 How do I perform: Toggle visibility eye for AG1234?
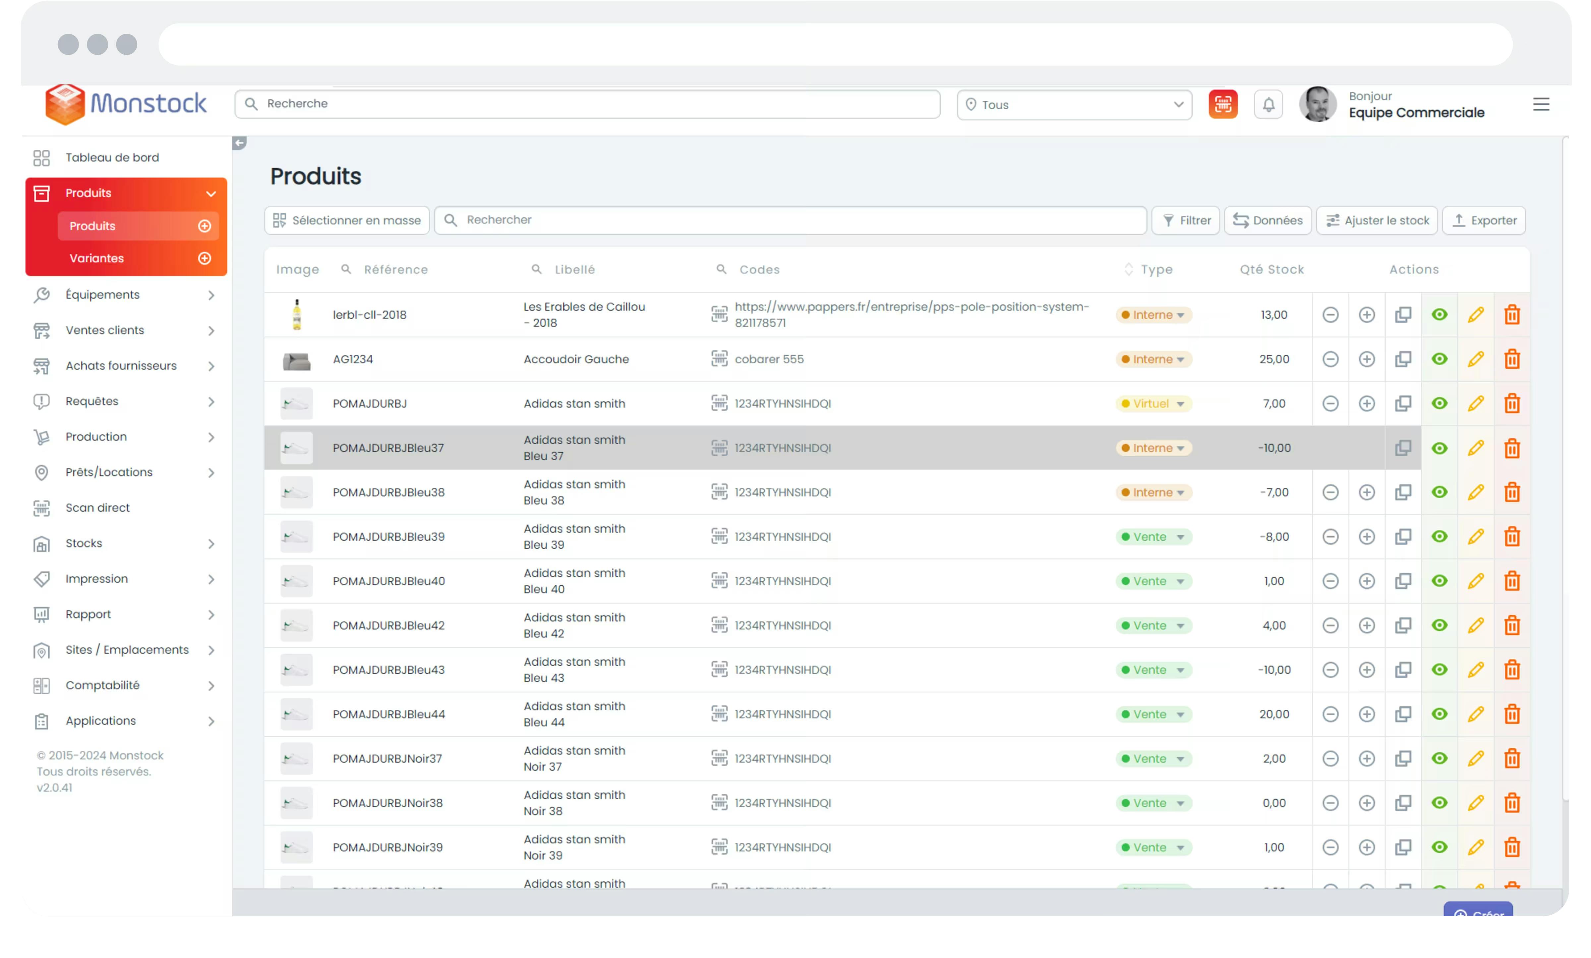pos(1439,359)
